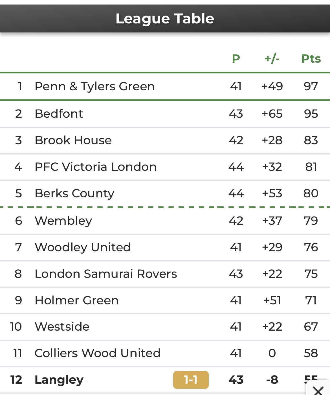
Task: Click the P (played) column header
Action: (236, 59)
